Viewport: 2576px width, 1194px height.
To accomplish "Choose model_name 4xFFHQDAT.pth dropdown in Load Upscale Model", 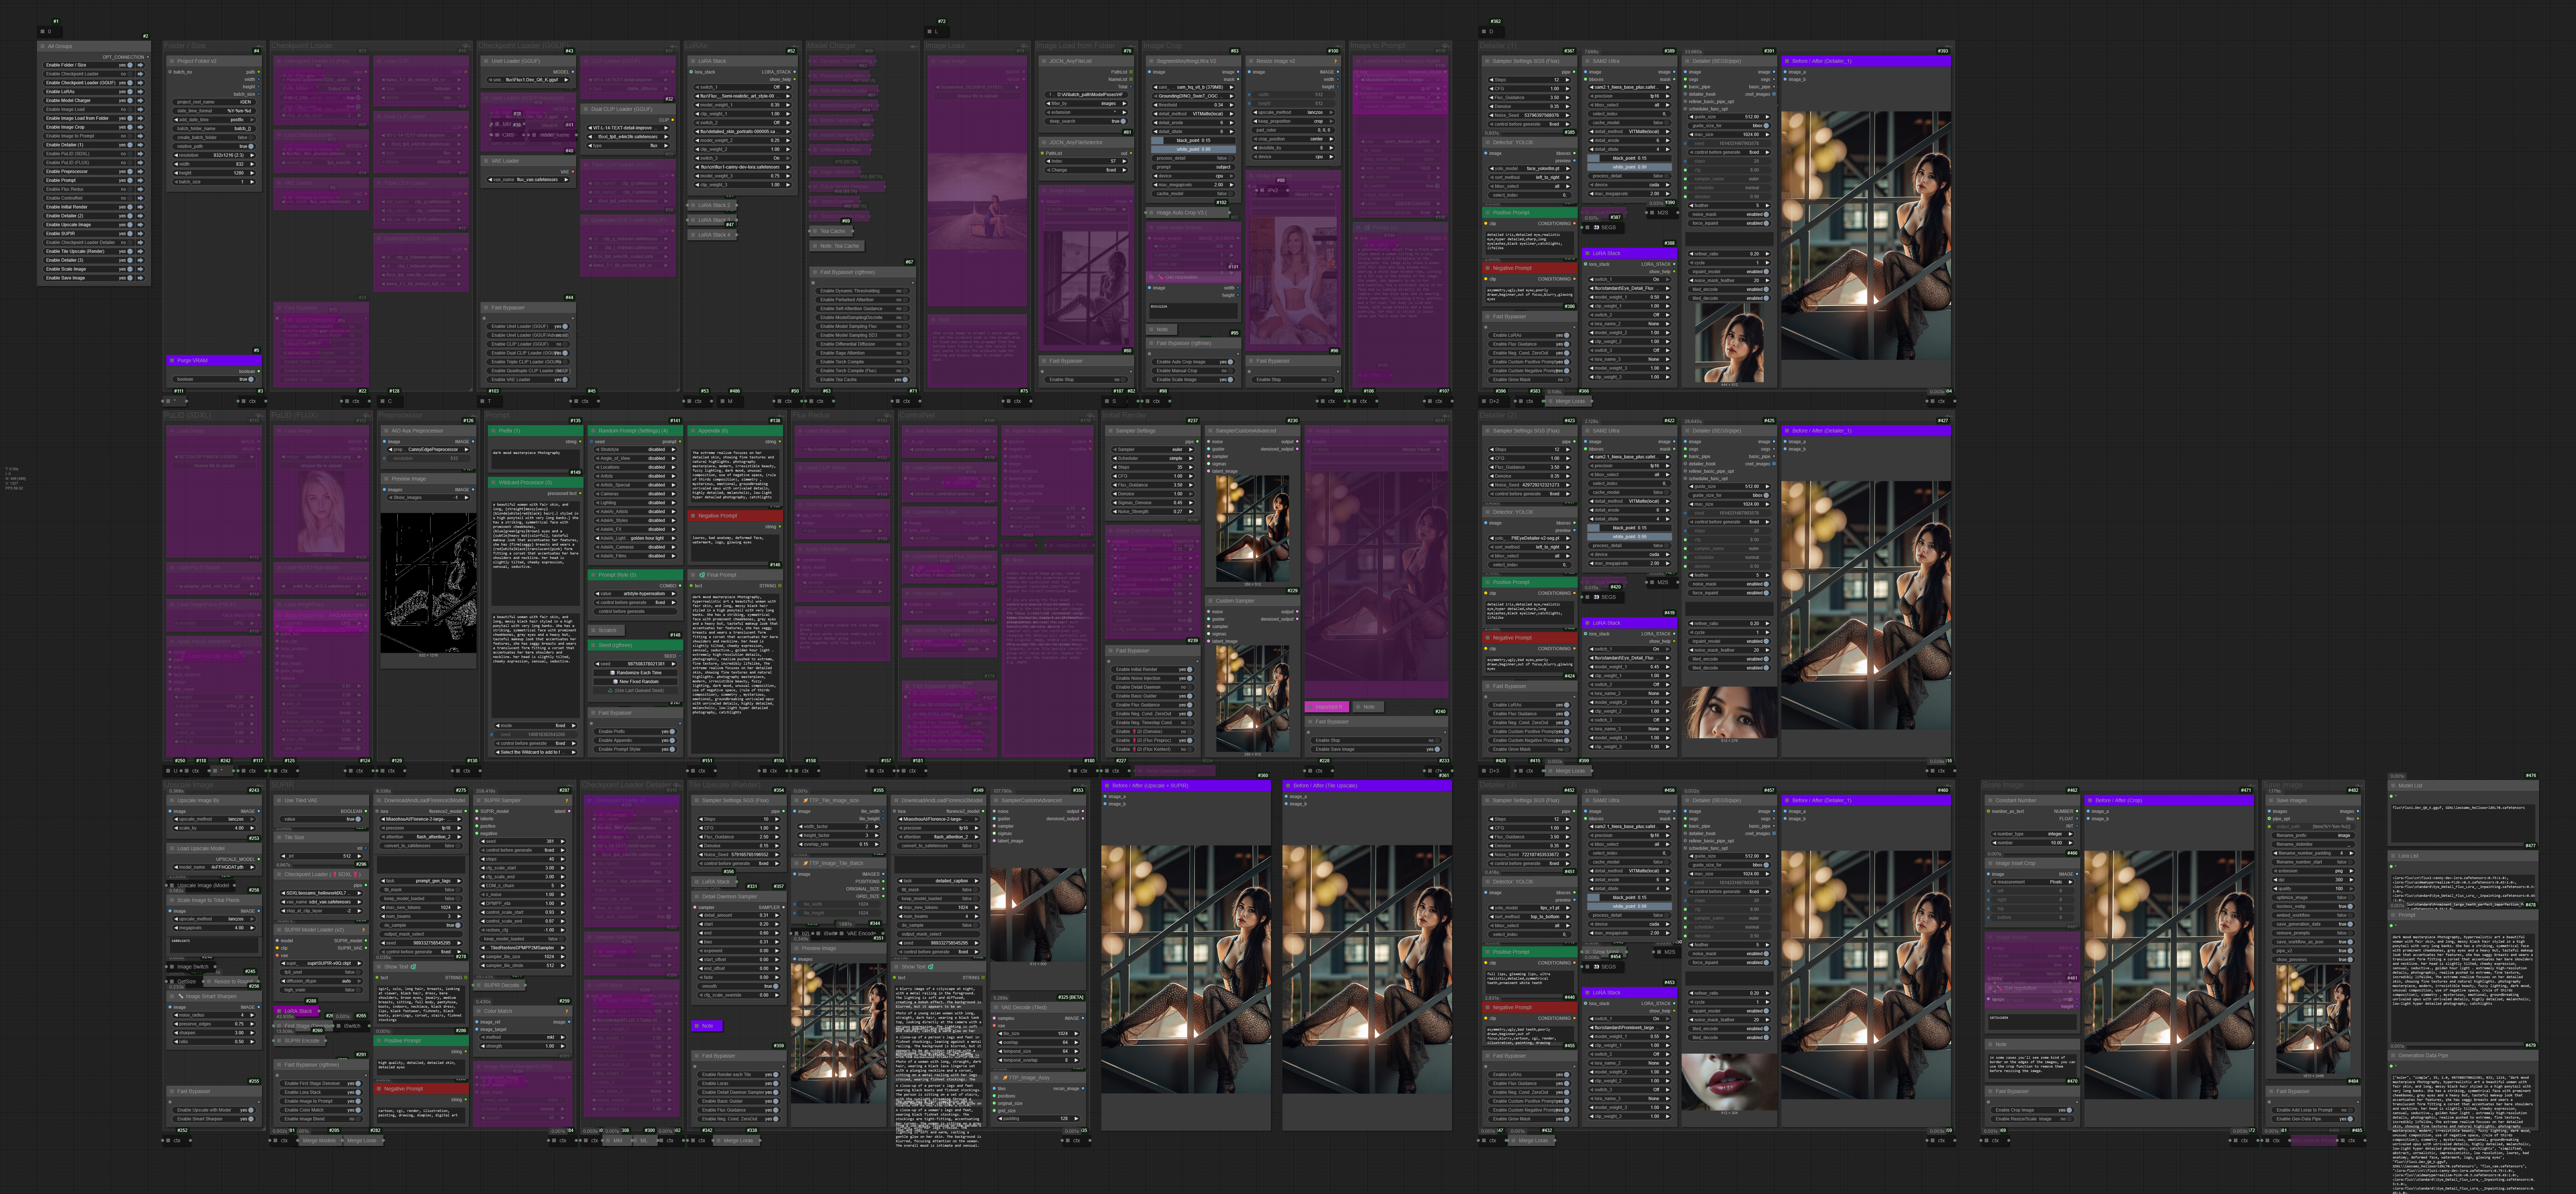I will pyautogui.click(x=214, y=867).
